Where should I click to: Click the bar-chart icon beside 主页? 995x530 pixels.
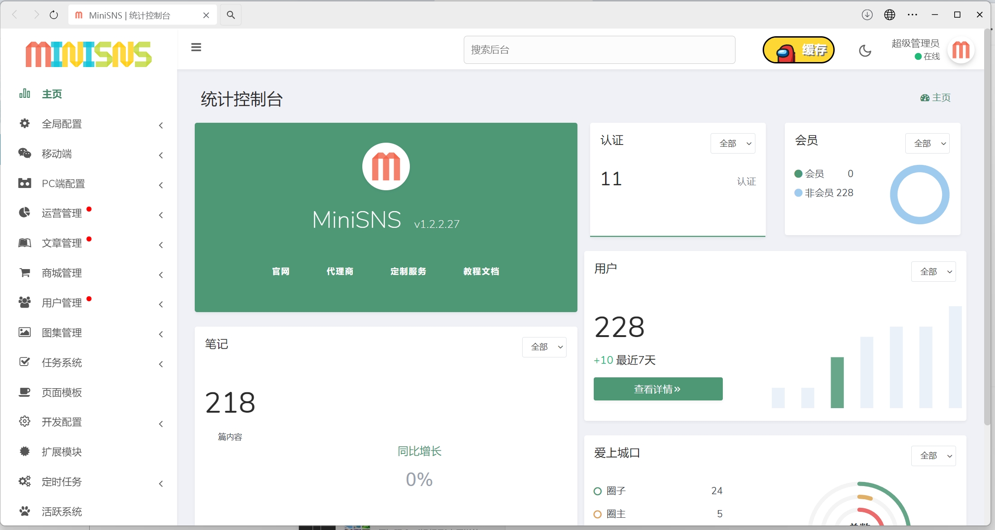click(x=24, y=94)
